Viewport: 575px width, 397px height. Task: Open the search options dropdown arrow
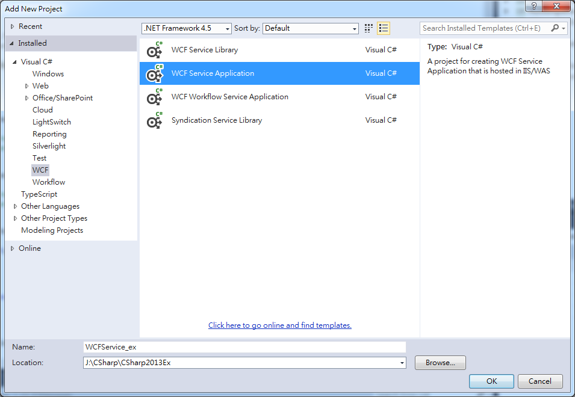pos(564,28)
